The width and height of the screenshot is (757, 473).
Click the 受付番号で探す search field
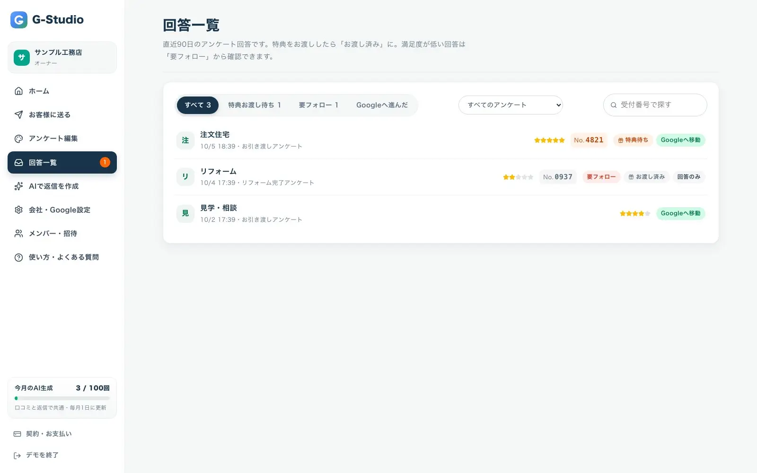(x=655, y=105)
